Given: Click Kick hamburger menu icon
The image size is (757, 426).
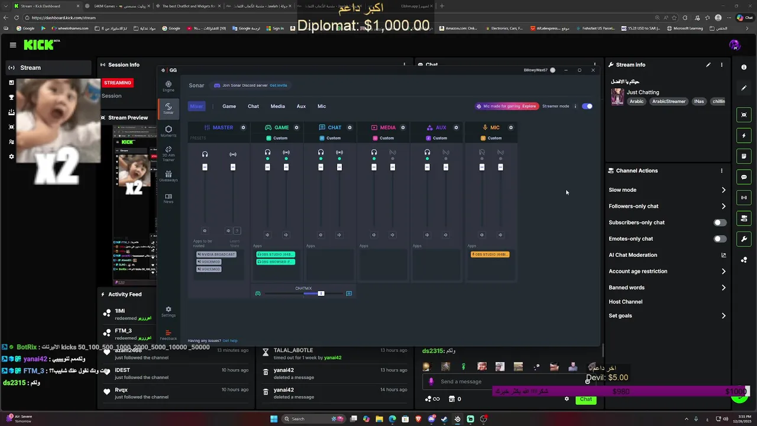Looking at the screenshot, I should pyautogui.click(x=12, y=45).
